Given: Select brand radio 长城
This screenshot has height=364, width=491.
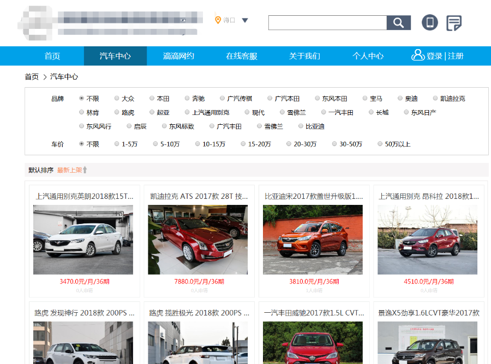Looking at the screenshot, I should point(371,112).
